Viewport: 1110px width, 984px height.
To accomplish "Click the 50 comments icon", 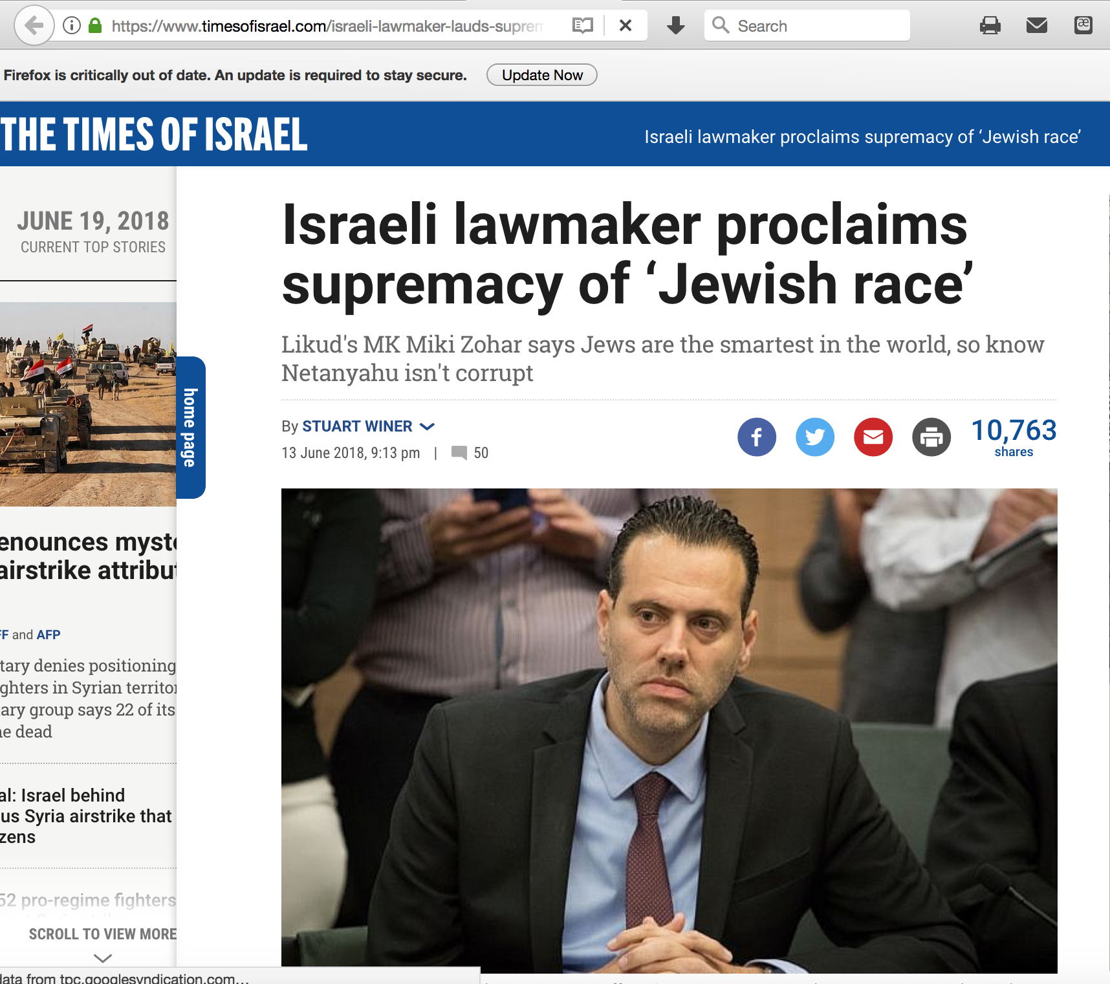I will coord(459,453).
